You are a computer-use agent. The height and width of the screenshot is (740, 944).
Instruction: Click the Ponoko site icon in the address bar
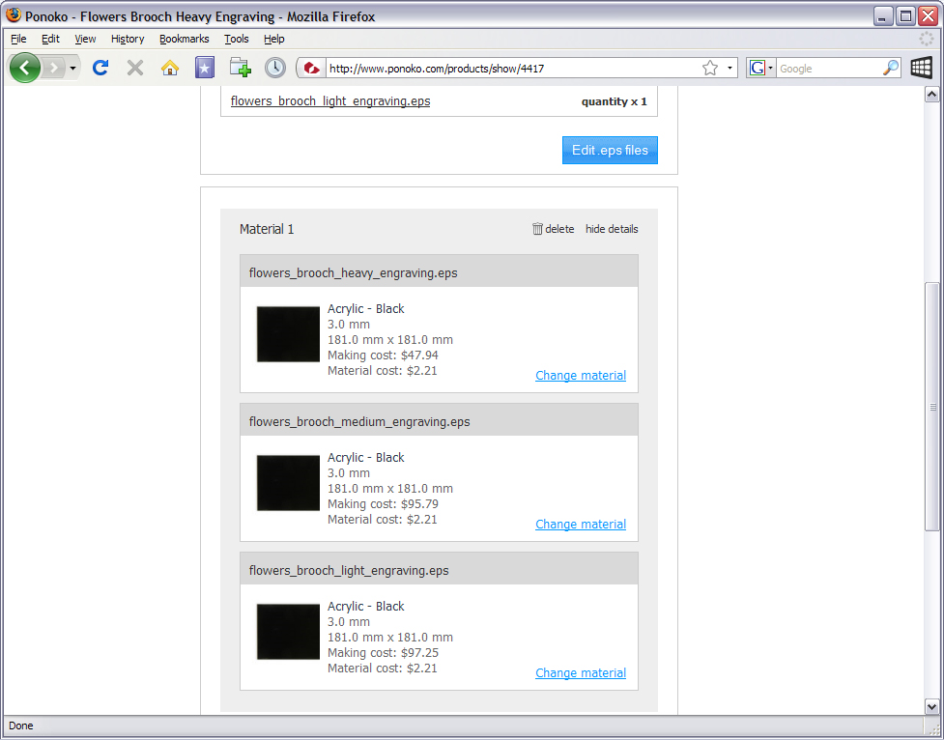pos(311,69)
